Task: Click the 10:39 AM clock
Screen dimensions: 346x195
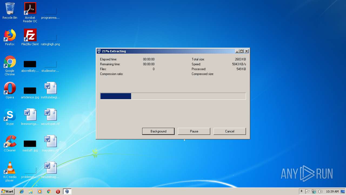Action: pyautogui.click(x=332, y=191)
